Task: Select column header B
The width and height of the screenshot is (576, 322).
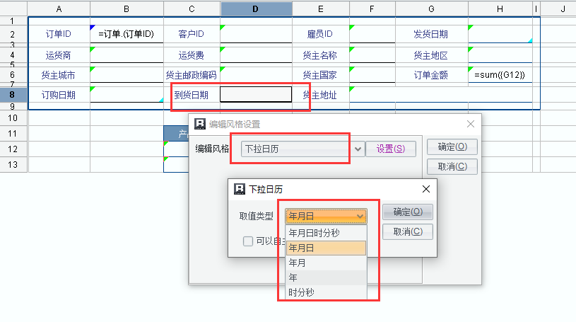Action: pos(127,8)
